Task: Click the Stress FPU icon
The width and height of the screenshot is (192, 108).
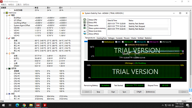Action: click(x=85, y=22)
